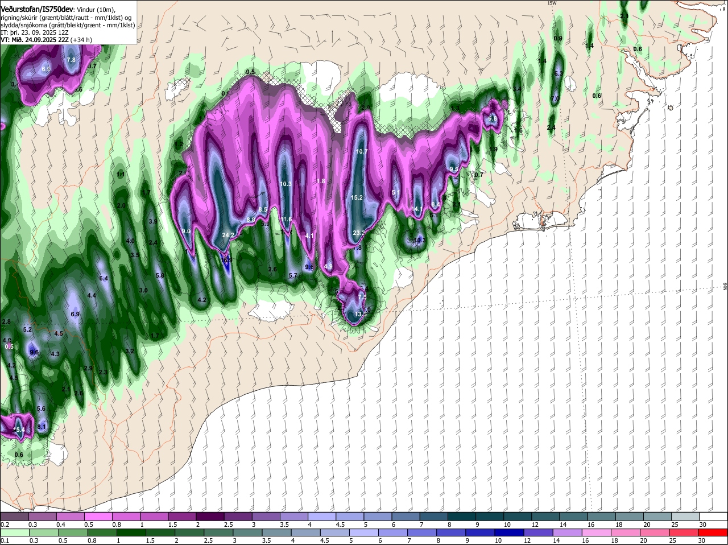Click the 7.8 value in the purple area

point(71,60)
